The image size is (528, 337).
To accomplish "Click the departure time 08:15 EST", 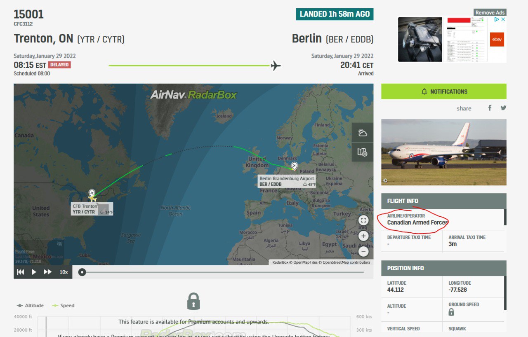I will [30, 65].
